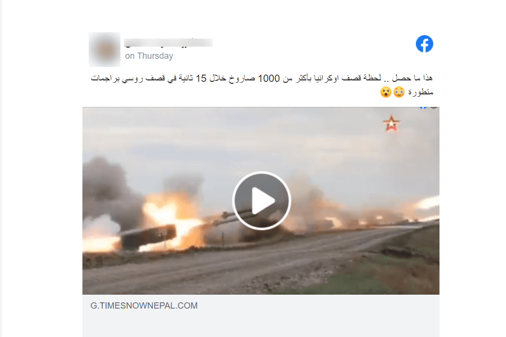The height and width of the screenshot is (337, 506).
Task: Click the gray strip on the page's left edge
Action: (x=1, y=168)
